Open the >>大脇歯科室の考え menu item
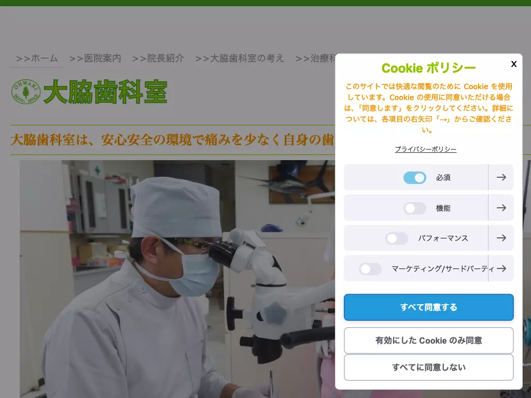The width and height of the screenshot is (531, 398). (x=240, y=58)
